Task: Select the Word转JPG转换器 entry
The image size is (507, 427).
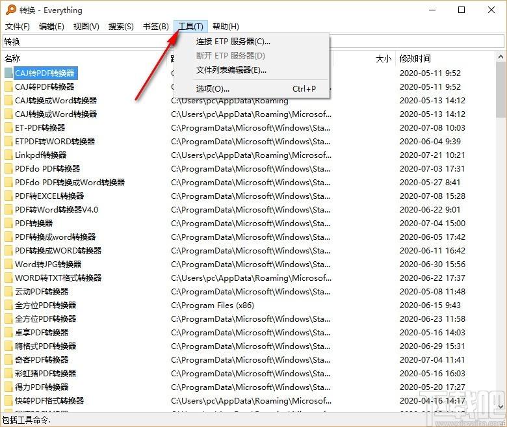Action: tap(48, 264)
